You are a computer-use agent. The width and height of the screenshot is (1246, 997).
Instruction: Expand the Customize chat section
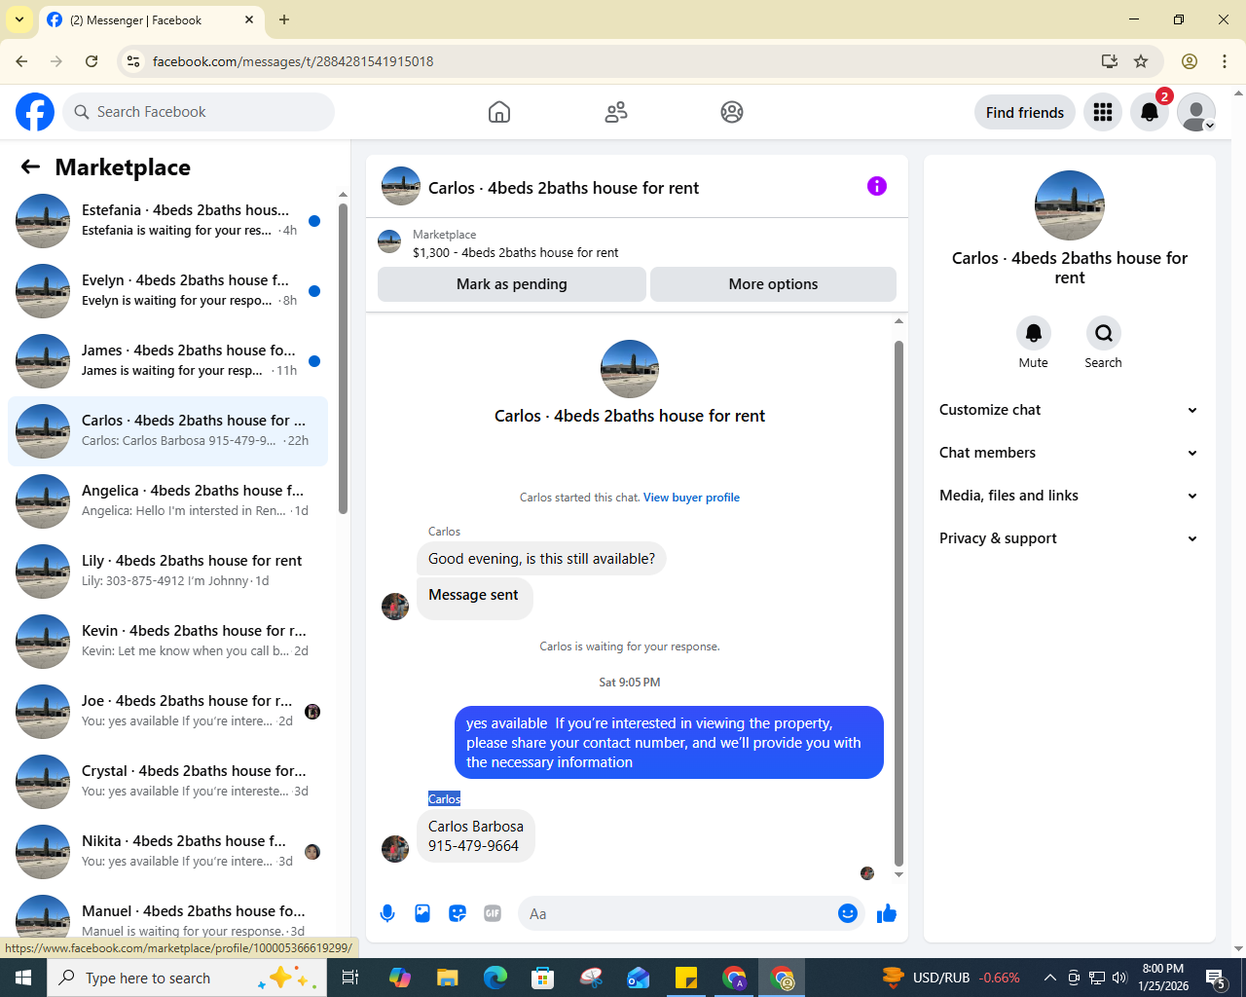coord(1069,410)
